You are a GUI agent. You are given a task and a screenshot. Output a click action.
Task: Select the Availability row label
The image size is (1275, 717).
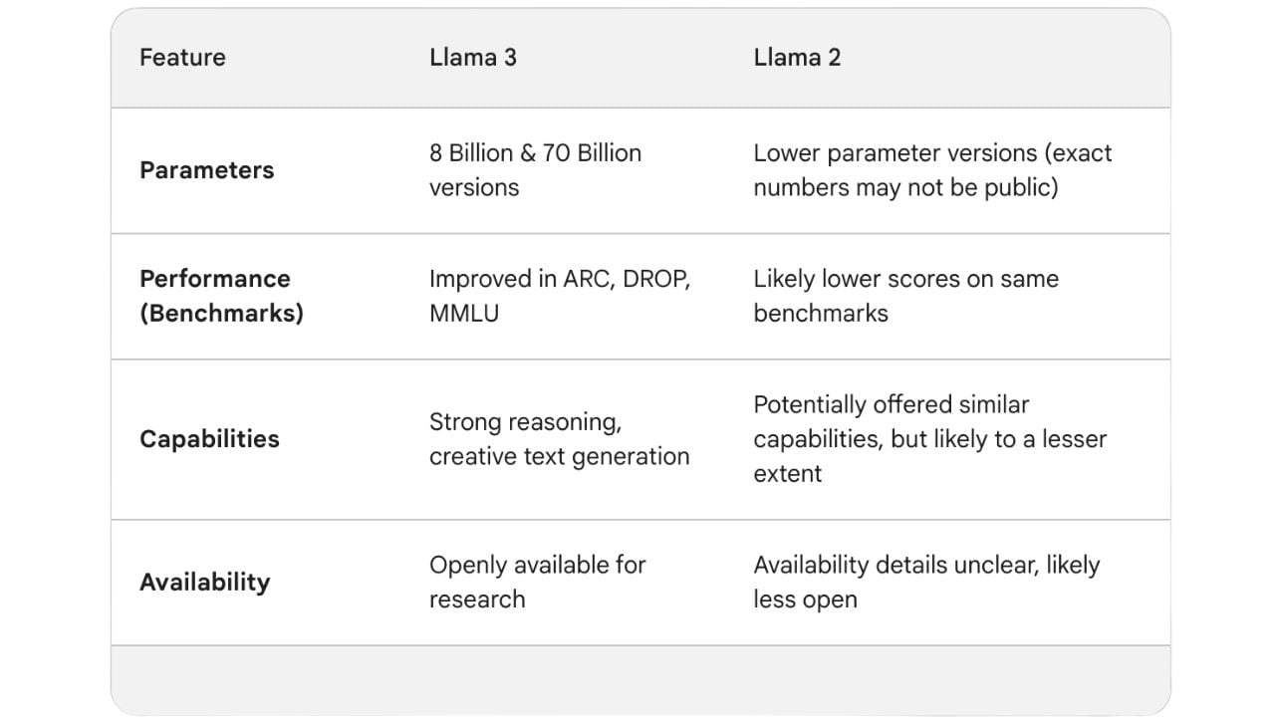[204, 583]
